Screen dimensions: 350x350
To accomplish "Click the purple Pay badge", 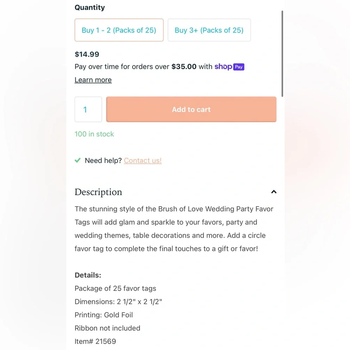I will coord(239,67).
